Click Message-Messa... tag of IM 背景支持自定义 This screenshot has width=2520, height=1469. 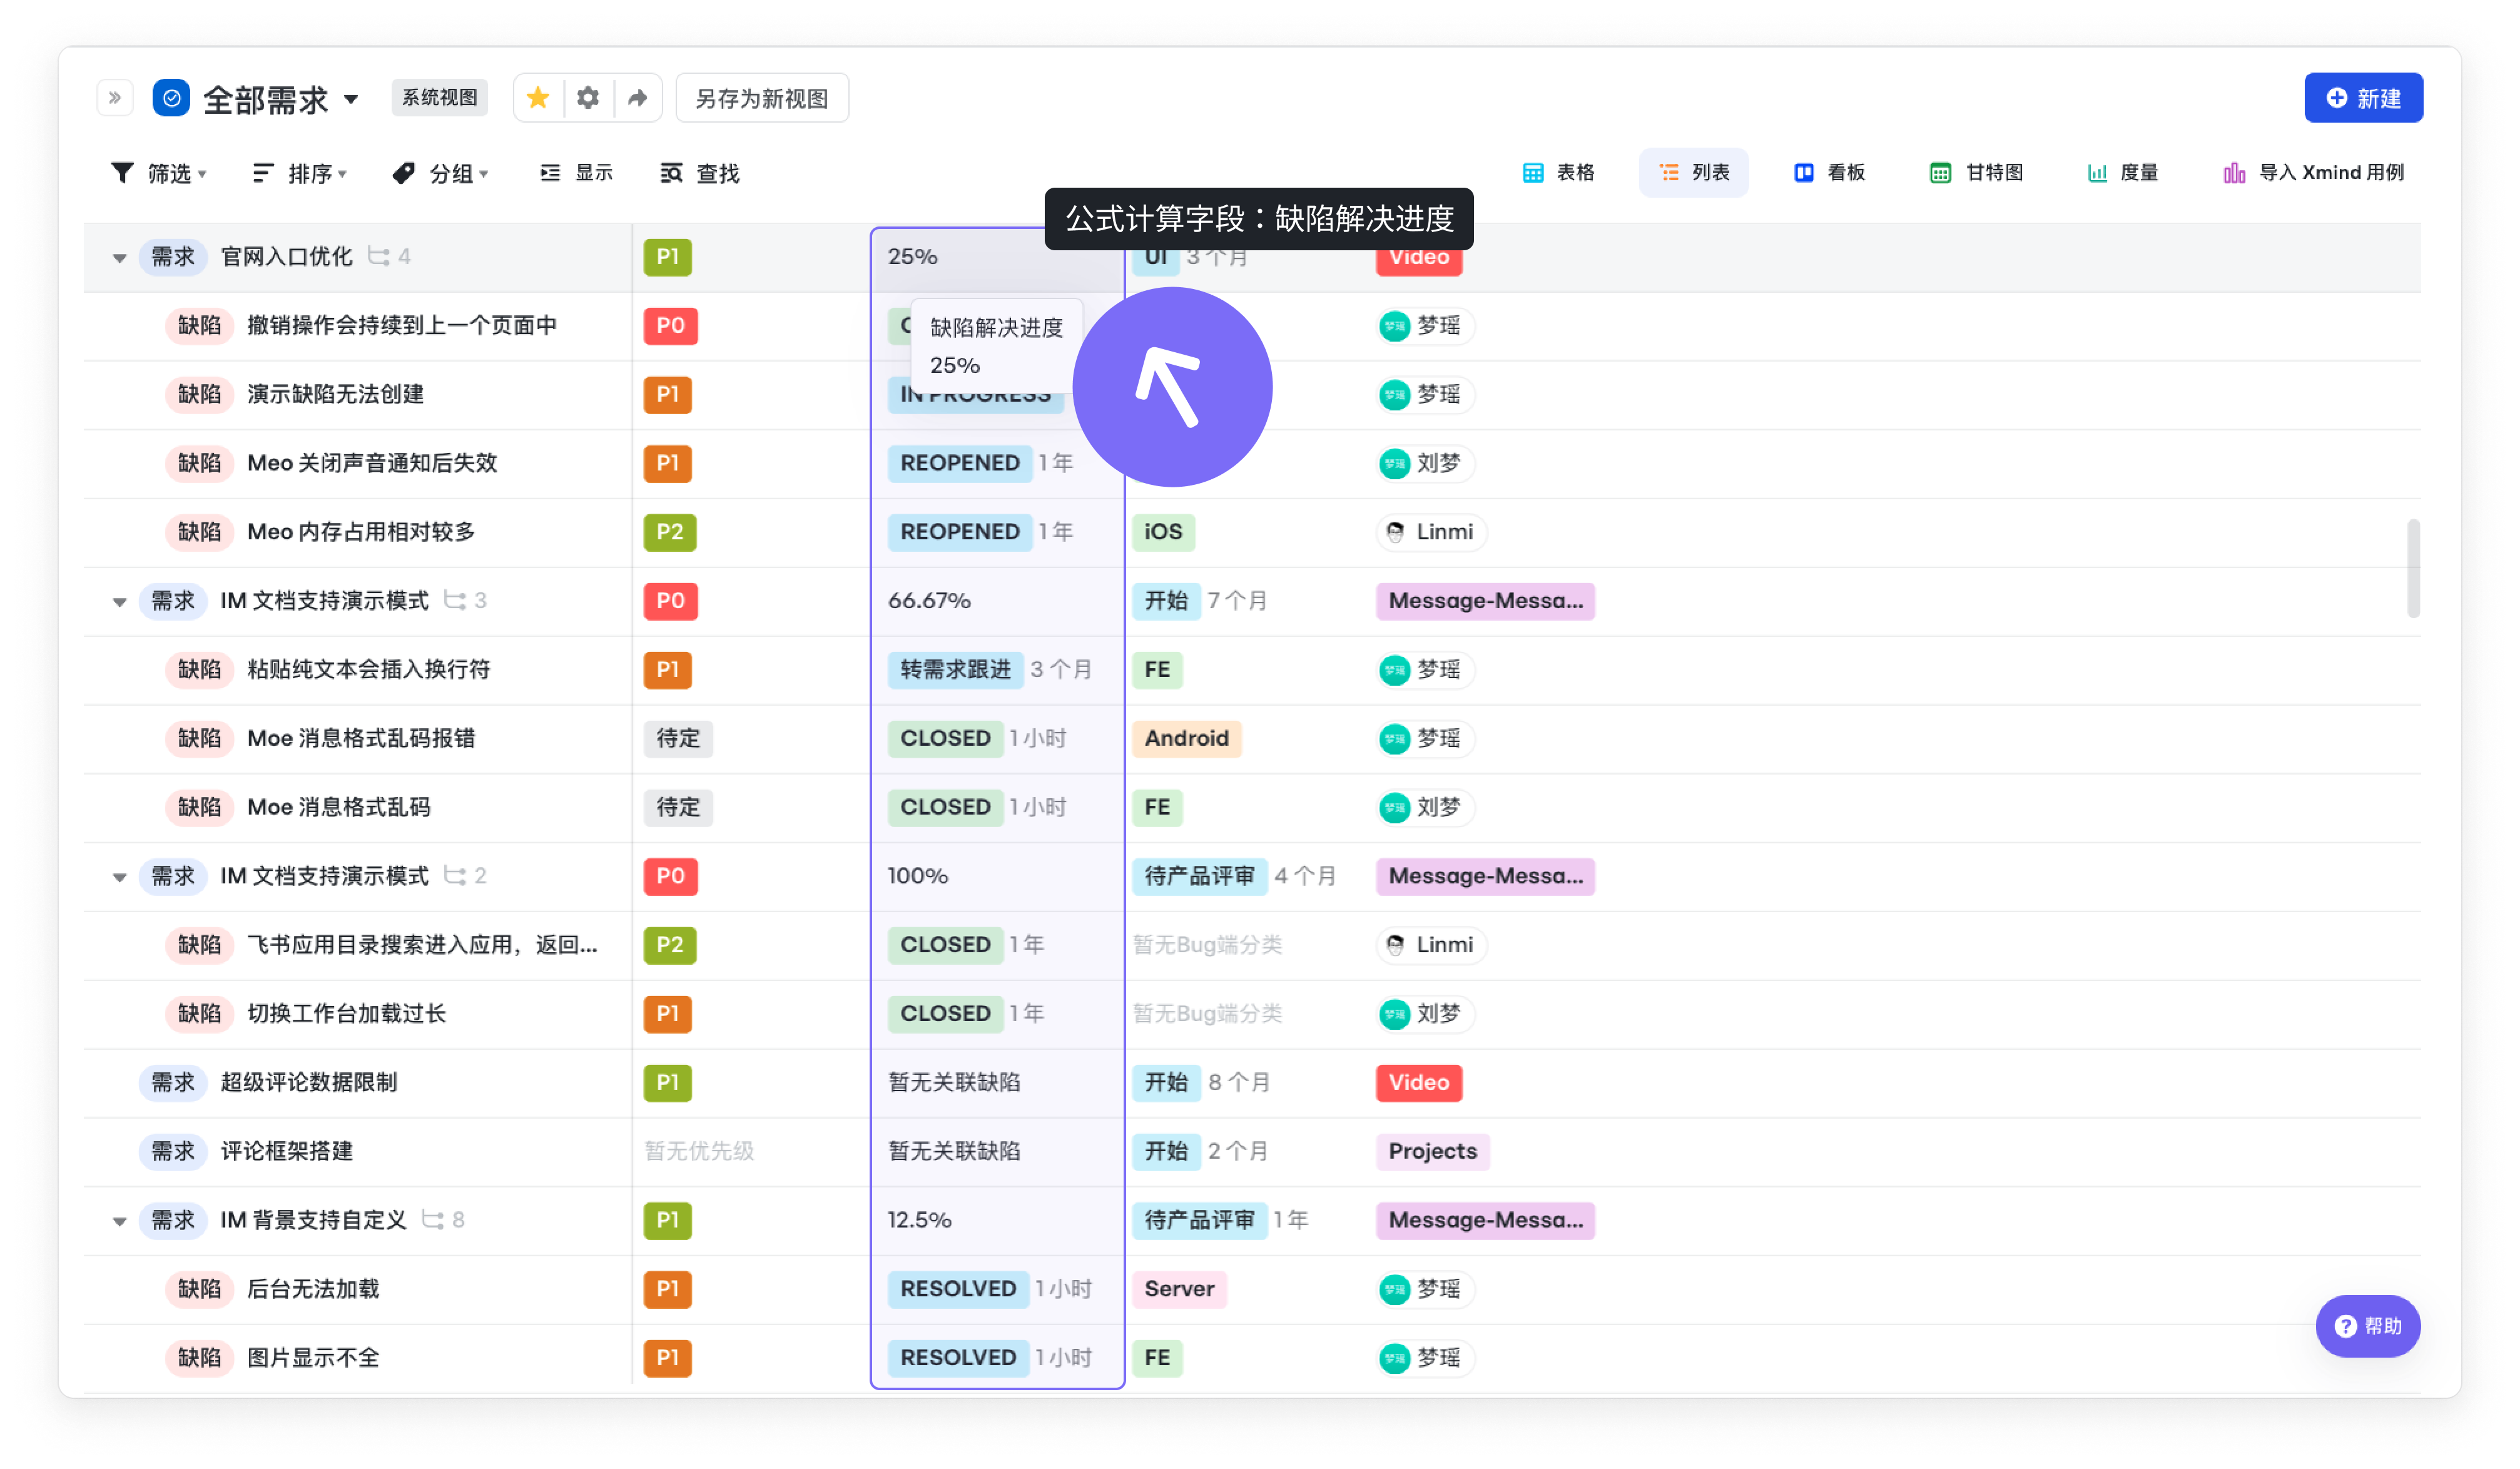(1485, 1220)
